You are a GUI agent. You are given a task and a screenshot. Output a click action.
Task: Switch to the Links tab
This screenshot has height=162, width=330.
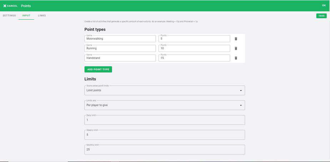click(42, 16)
